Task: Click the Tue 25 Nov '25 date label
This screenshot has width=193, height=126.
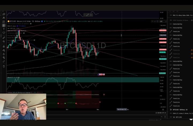Action: tap(122, 109)
